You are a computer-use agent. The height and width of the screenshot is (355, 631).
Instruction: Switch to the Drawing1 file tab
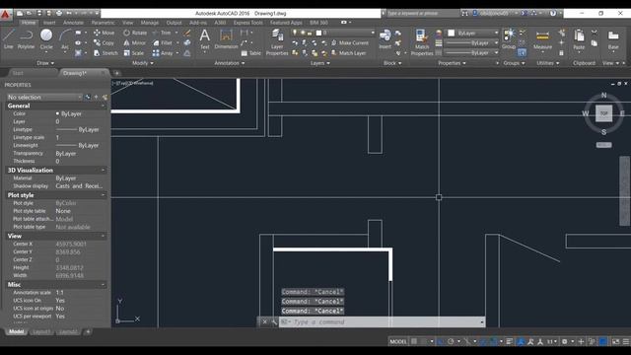click(x=83, y=73)
